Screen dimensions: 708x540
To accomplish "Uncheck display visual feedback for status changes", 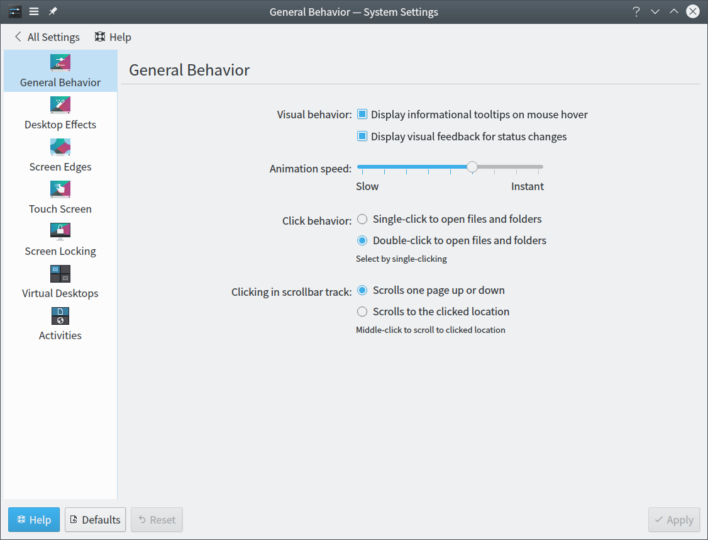I will click(362, 136).
